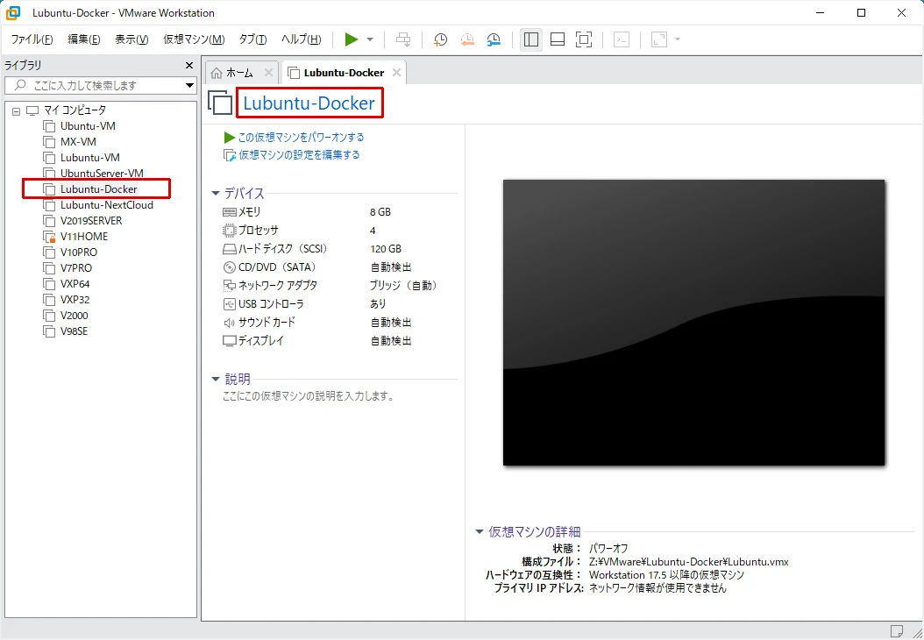Click the home icon on ホーム tab
The width and height of the screenshot is (924, 640).
217,73
